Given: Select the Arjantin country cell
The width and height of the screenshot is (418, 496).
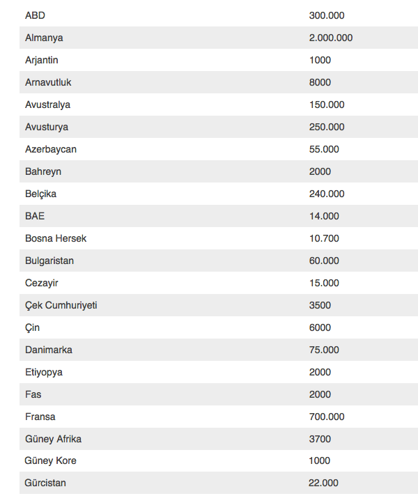Looking at the screenshot, I should [42, 60].
